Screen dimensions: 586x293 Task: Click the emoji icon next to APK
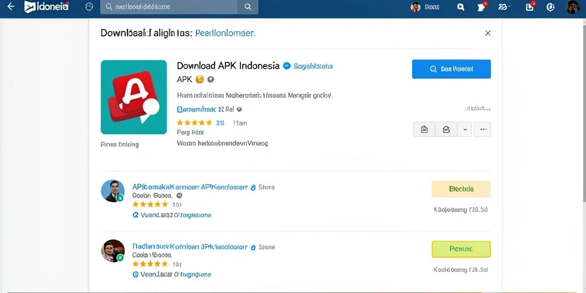click(200, 79)
